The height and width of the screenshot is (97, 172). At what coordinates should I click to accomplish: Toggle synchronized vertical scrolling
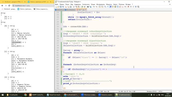[99, 7]
